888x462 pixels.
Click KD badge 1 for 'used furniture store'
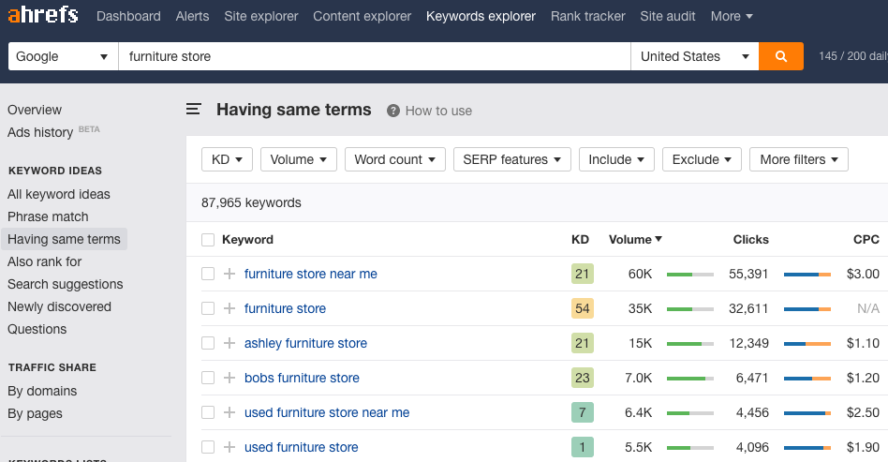click(x=583, y=447)
